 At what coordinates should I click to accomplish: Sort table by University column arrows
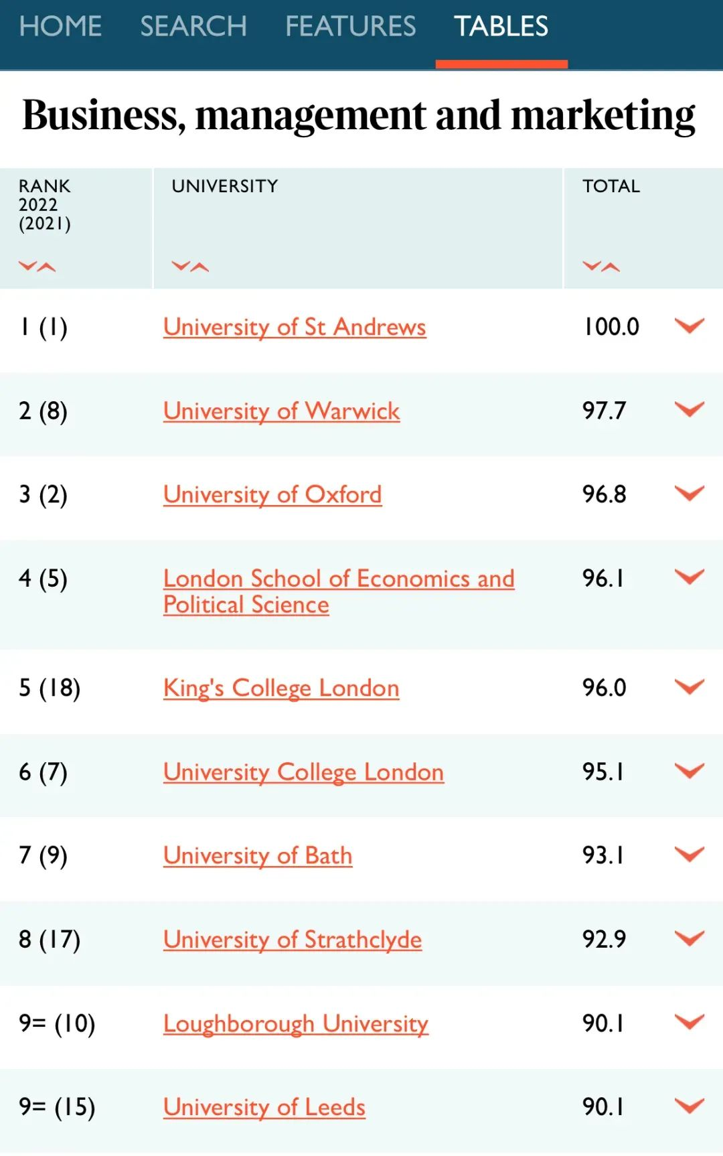(x=190, y=267)
